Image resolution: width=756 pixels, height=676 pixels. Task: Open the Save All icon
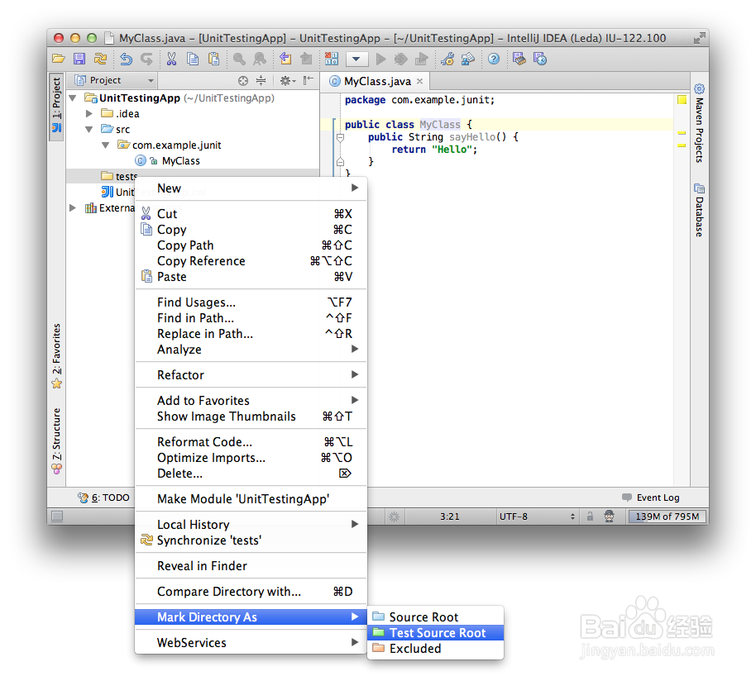pos(79,59)
